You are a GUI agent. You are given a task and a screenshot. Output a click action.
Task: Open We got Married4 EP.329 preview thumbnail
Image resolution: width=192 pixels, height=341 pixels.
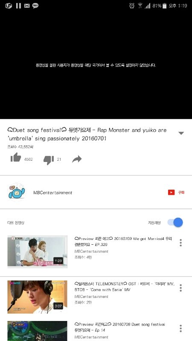(38, 251)
